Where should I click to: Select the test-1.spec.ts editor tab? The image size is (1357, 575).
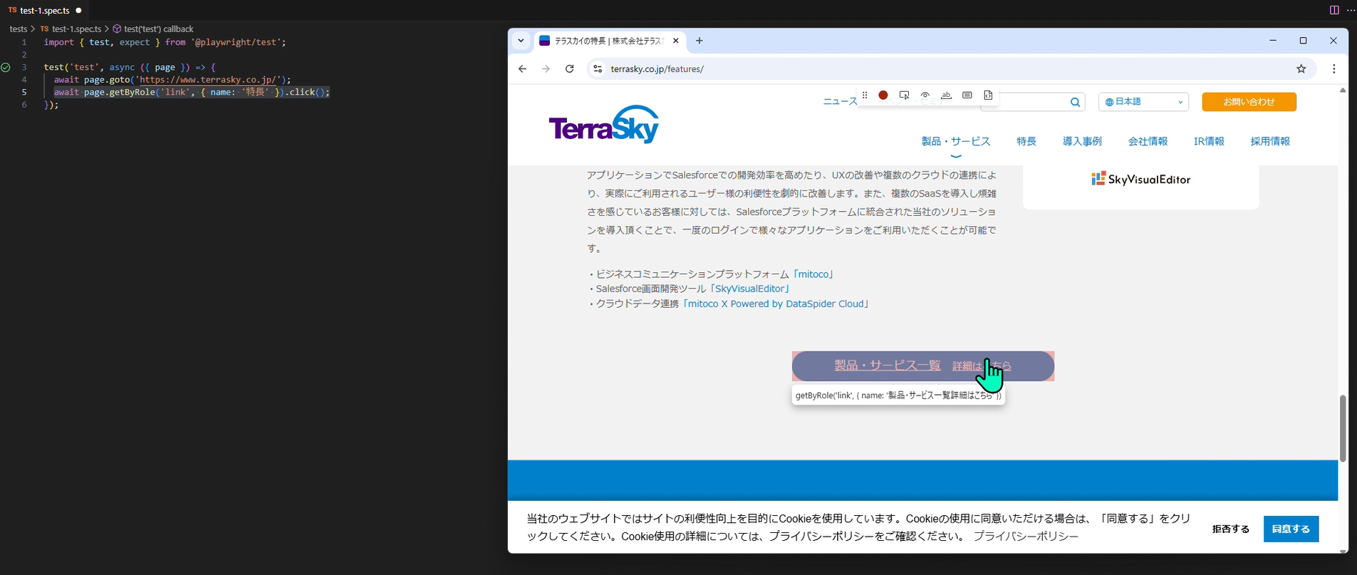click(x=44, y=11)
